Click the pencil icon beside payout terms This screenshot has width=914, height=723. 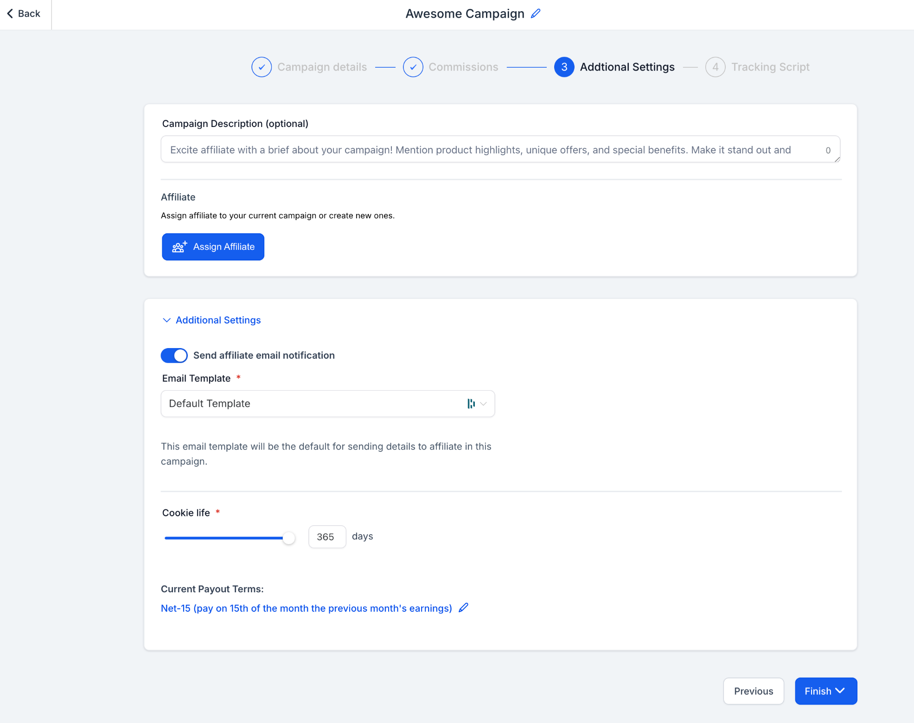[463, 608]
